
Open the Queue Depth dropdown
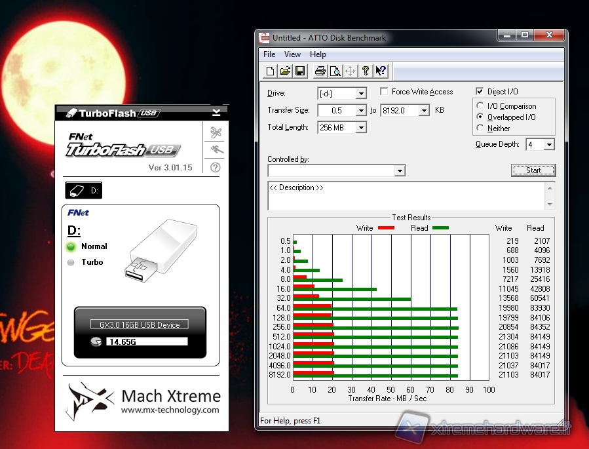pos(548,145)
